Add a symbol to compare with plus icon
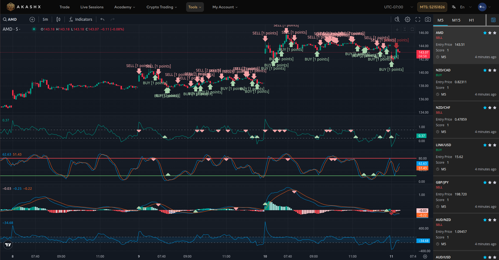This screenshot has height=260, width=499. 32,19
